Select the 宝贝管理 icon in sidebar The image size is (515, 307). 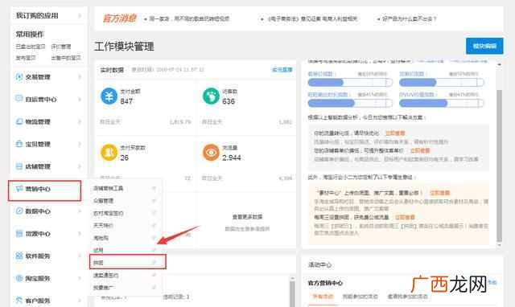point(19,144)
